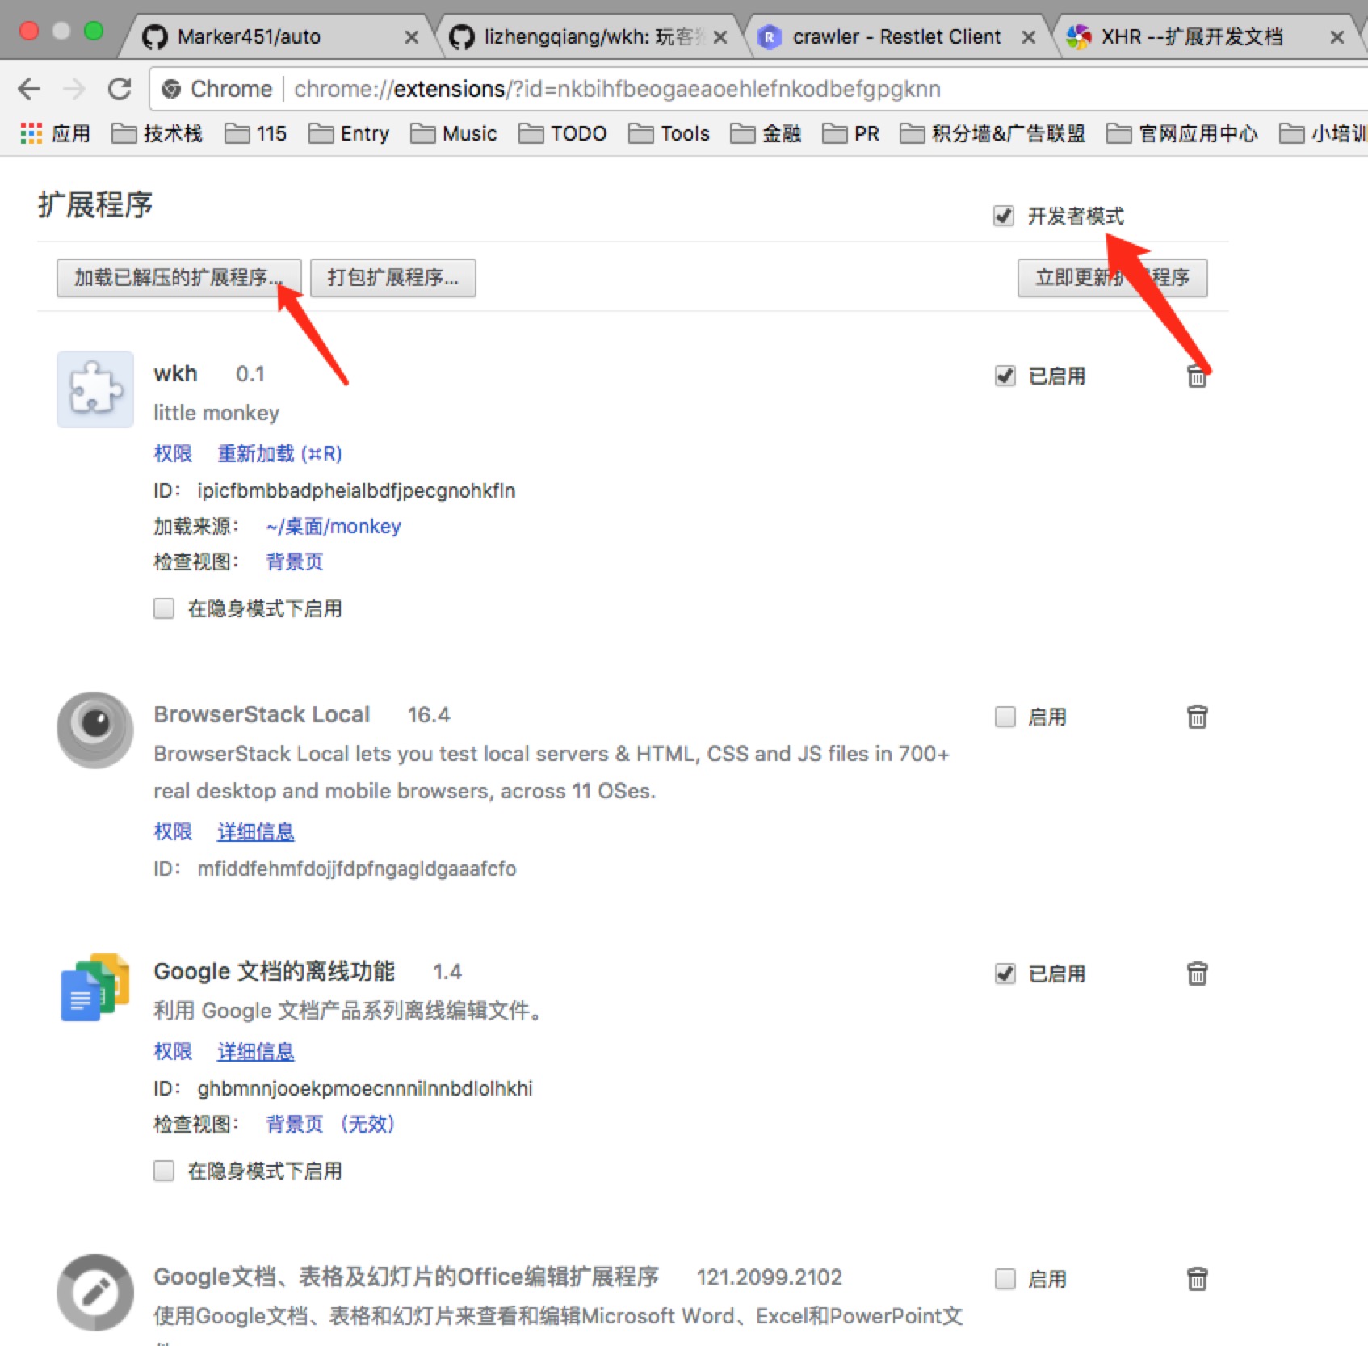Screen dimensions: 1368x1346
Task: Focus the chrome://extensions address bar
Action: 759,89
